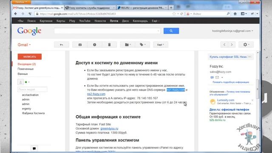
Task: Close the Lumosity ad with X
Action: 252,100
